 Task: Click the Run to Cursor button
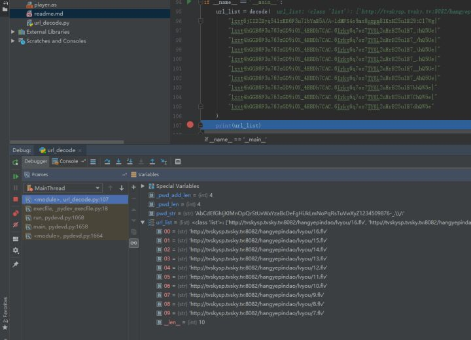164,162
